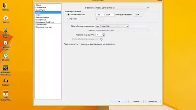Click the height field showing 1024
The width and height of the screenshot is (196, 110).
coord(110,15)
